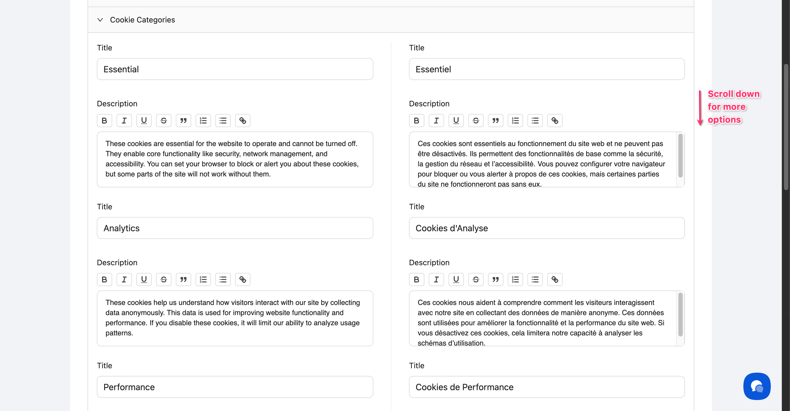The width and height of the screenshot is (790, 411).
Task: Add numbered list in French Essentiel description toolbar
Action: [515, 121]
